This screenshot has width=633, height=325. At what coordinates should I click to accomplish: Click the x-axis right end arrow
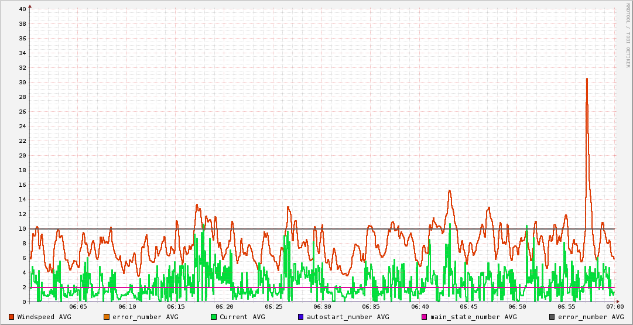point(618,302)
